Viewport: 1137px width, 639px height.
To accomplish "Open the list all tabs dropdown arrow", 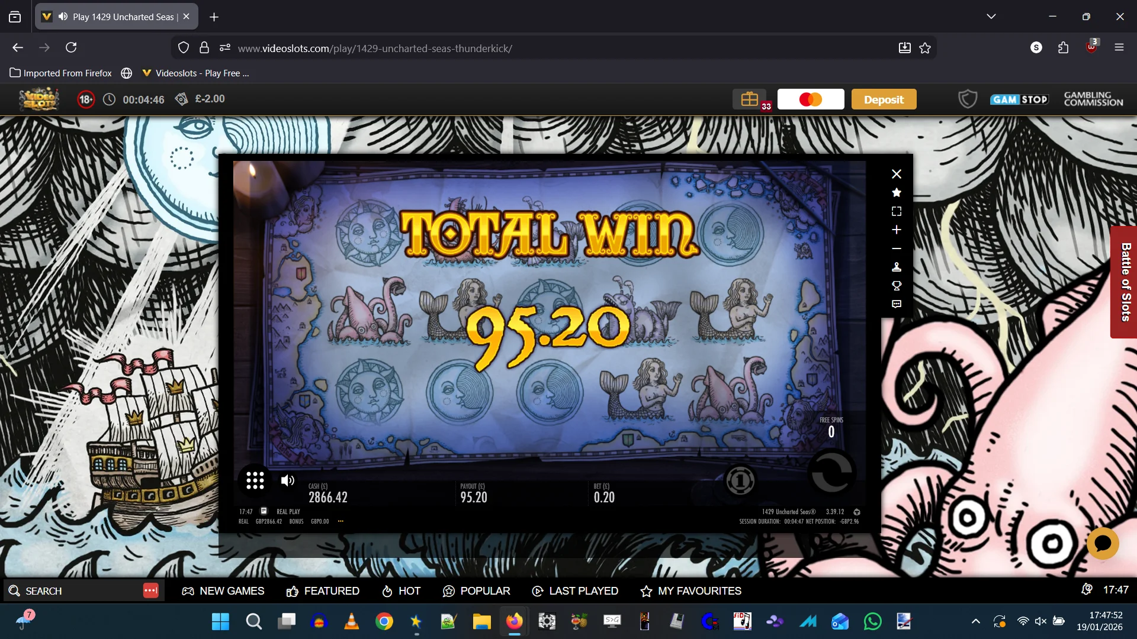I will (991, 17).
